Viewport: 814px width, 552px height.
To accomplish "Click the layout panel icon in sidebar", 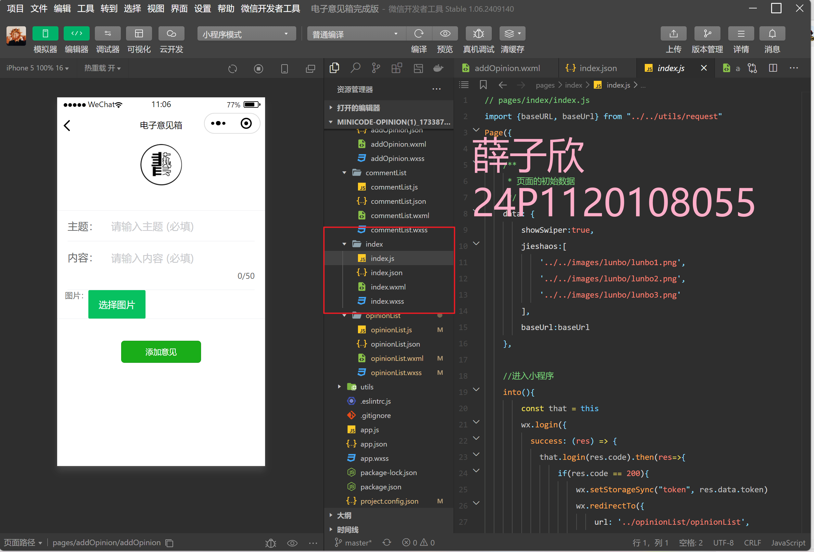I will tap(418, 68).
